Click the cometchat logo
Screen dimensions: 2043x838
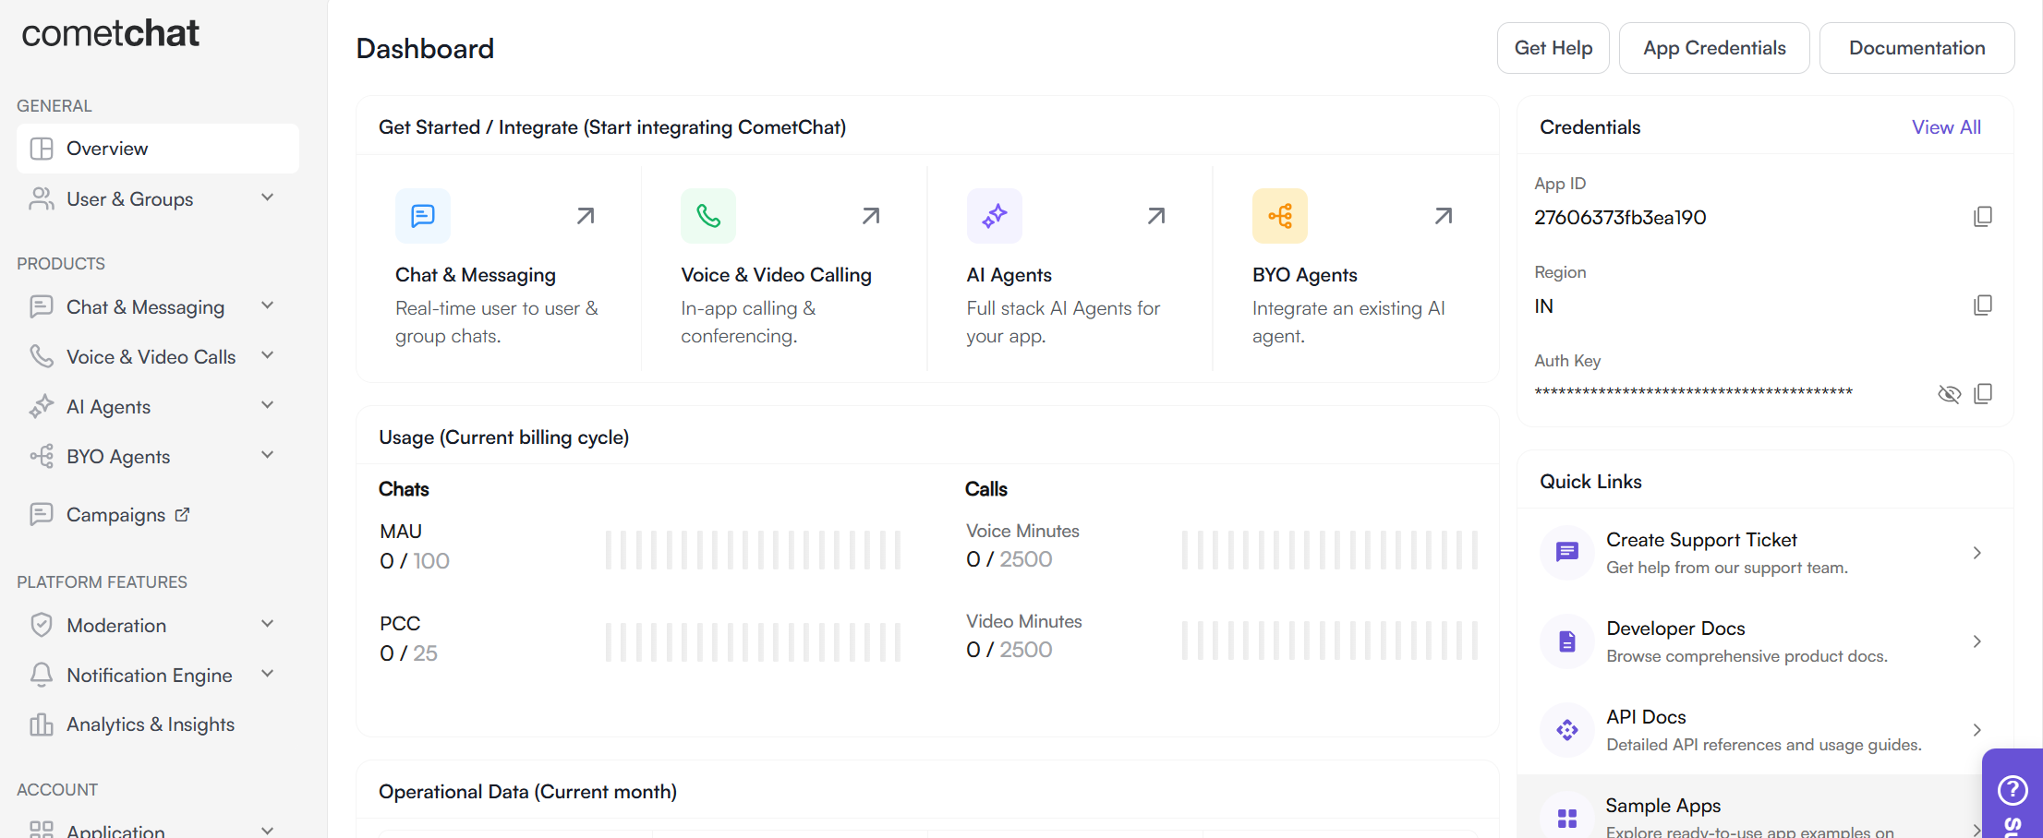click(110, 33)
